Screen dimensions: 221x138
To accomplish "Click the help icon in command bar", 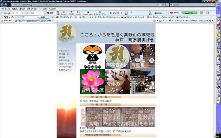I will point(211,20).
